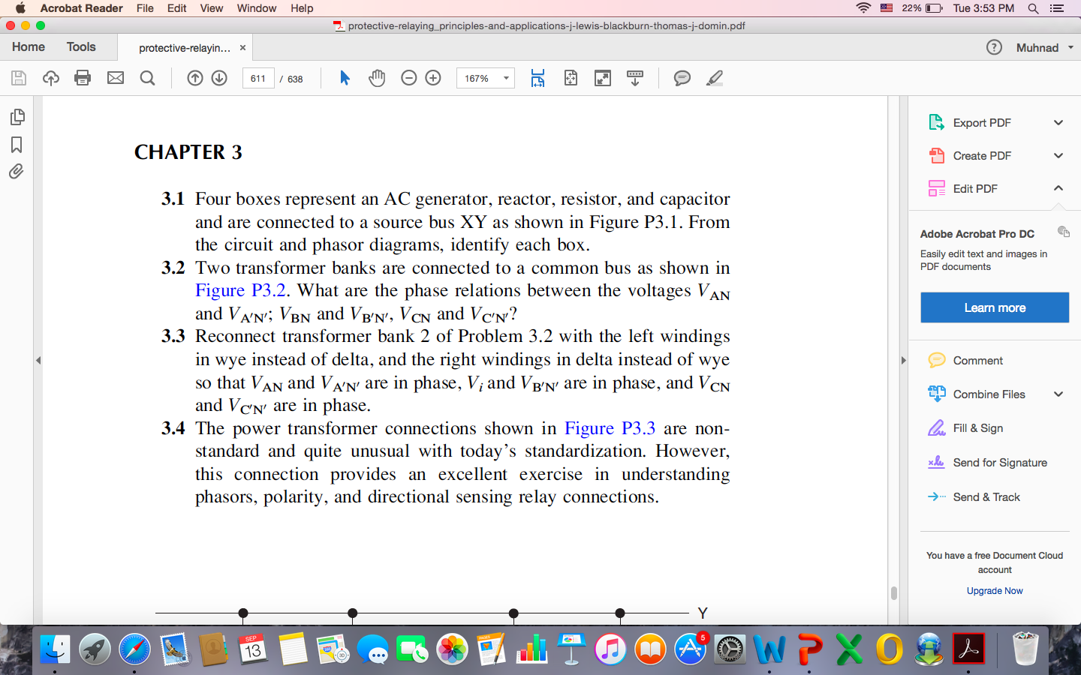The image size is (1081, 675).
Task: Open the Bookmarks panel
Action: [17, 144]
